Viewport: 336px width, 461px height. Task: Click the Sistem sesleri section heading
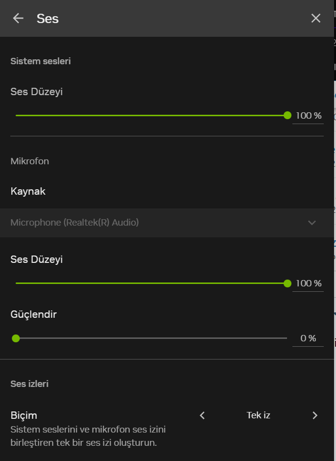tap(41, 61)
